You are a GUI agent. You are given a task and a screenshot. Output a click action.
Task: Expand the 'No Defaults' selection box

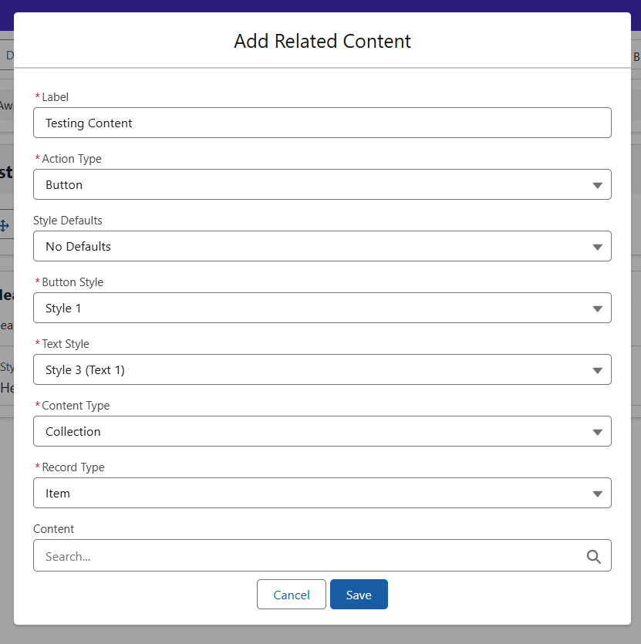coord(309,247)
